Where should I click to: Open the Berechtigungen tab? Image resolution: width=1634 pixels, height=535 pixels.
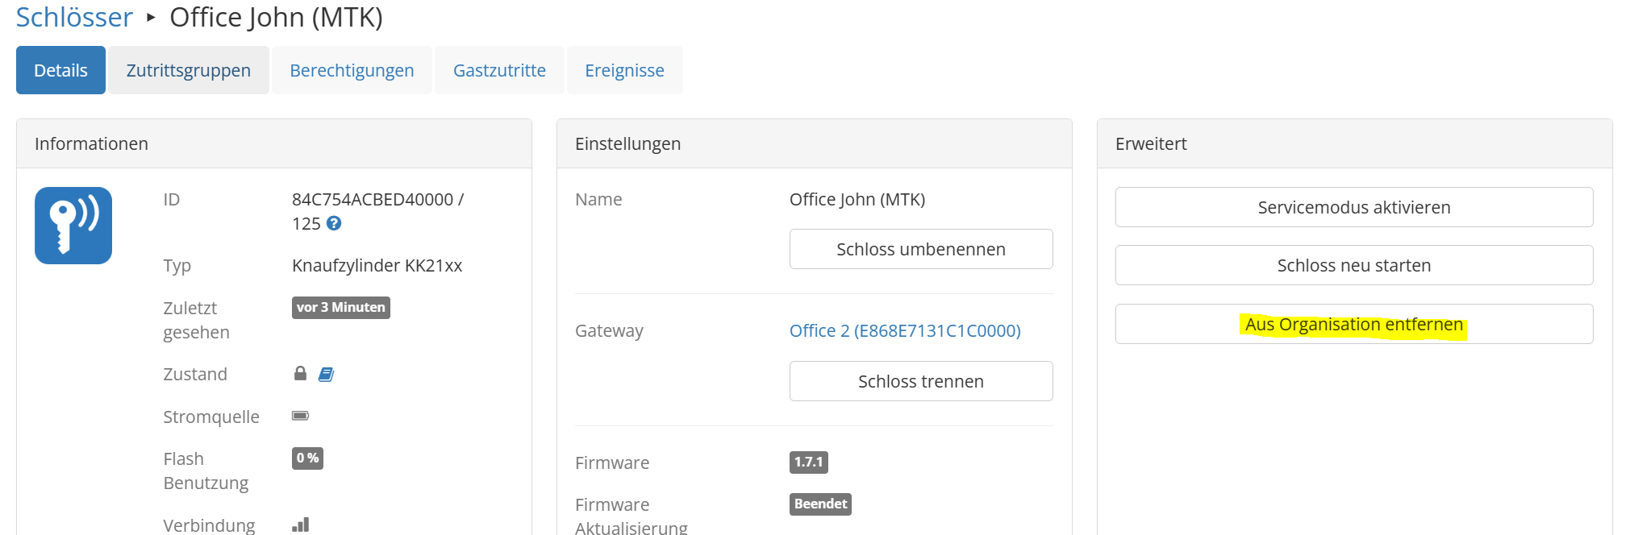point(352,70)
